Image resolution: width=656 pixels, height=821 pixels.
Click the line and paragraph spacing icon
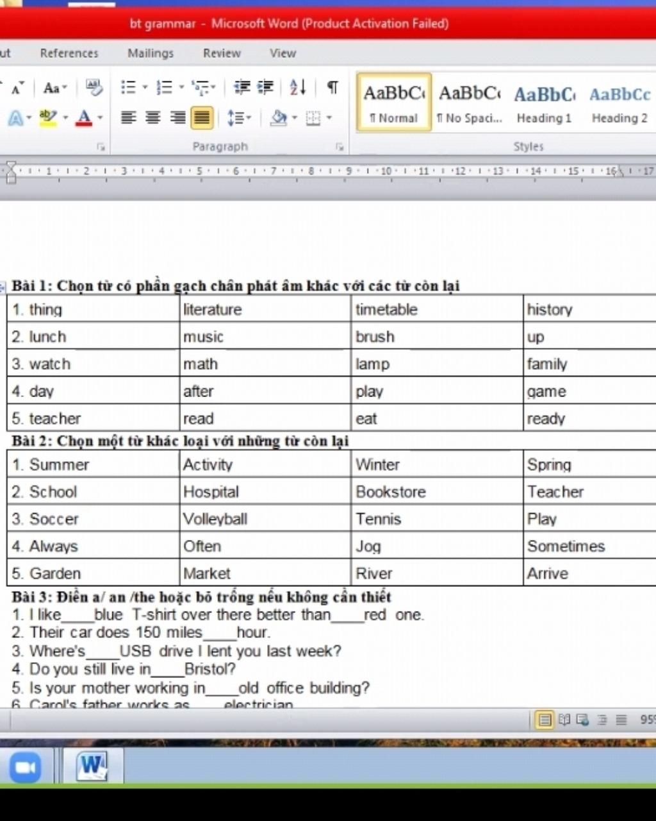[x=235, y=118]
